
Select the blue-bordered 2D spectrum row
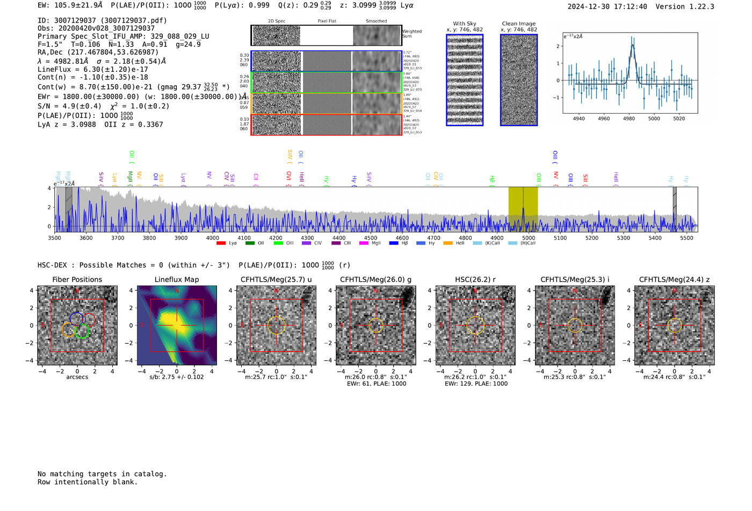click(x=326, y=61)
